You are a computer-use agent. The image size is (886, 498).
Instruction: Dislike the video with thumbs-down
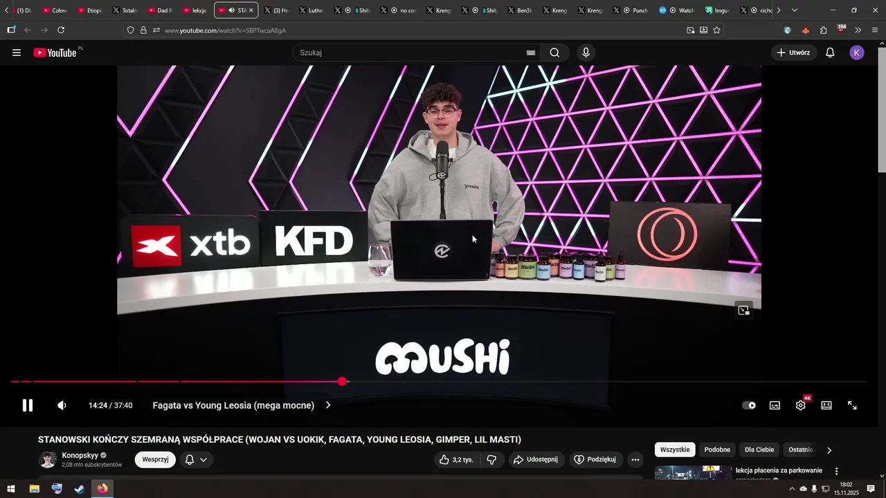coord(491,459)
